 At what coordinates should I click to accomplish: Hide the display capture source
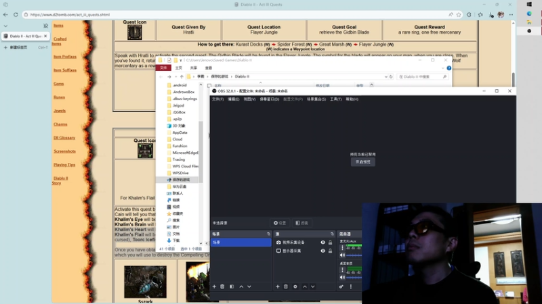(323, 251)
